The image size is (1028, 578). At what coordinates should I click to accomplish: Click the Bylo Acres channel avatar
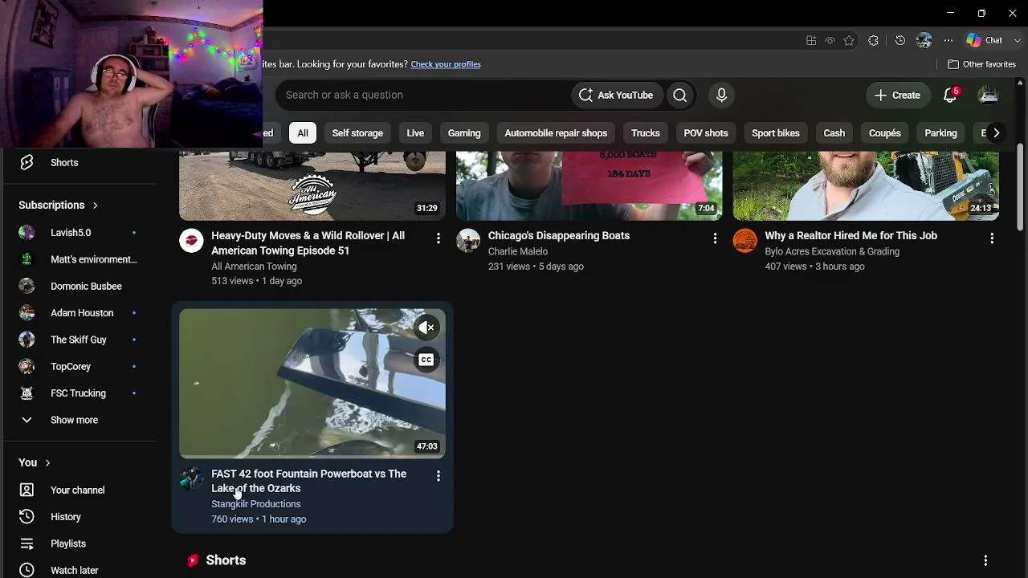click(x=745, y=241)
